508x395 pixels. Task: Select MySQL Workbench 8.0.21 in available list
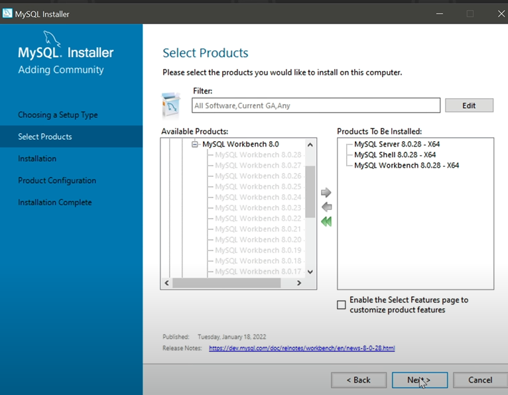pyautogui.click(x=258, y=229)
